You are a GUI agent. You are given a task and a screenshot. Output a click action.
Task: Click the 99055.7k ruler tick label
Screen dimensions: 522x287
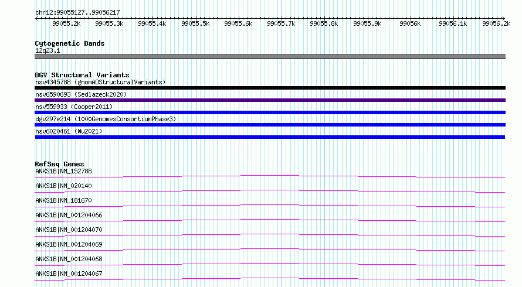pyautogui.click(x=281, y=23)
